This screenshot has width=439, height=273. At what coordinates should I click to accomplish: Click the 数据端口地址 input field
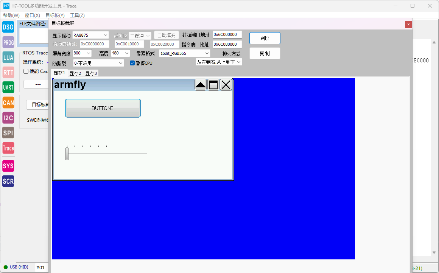pyautogui.click(x=227, y=35)
